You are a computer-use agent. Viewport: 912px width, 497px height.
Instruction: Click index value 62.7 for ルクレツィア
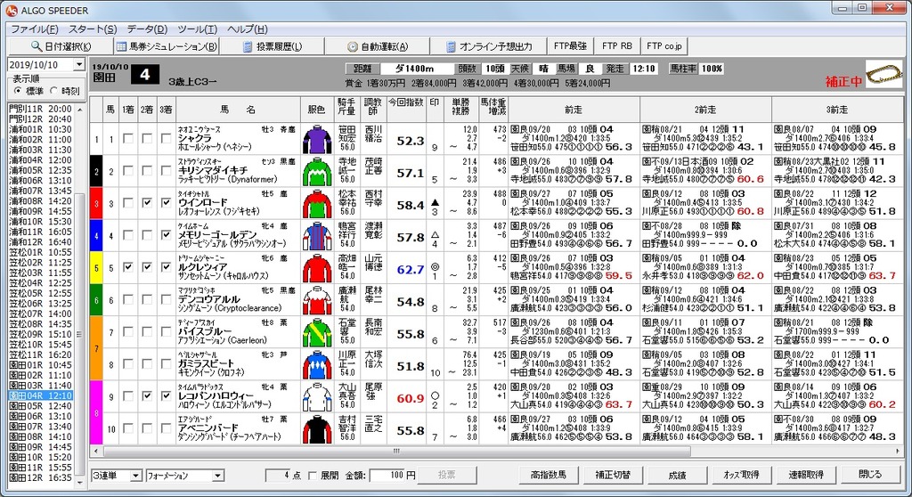pyautogui.click(x=410, y=270)
